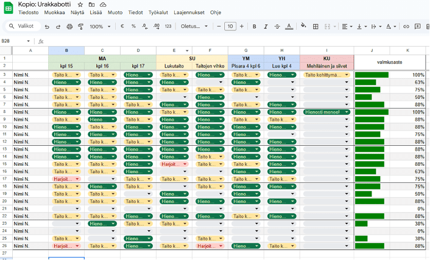Toggle bold formatting
Screen dimensions: 430x260
point(255,27)
